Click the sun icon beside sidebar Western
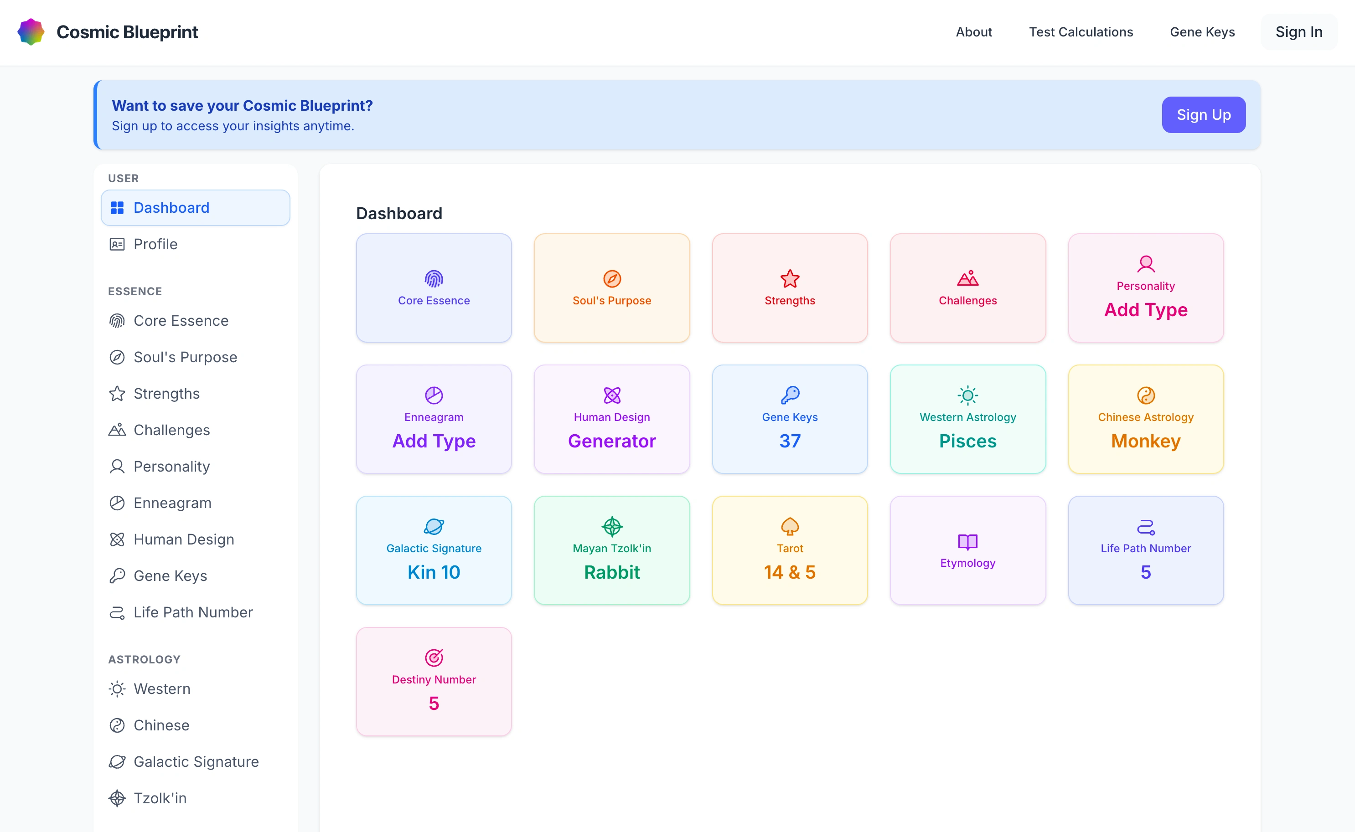Screen dimensions: 1355x832 click(117, 689)
